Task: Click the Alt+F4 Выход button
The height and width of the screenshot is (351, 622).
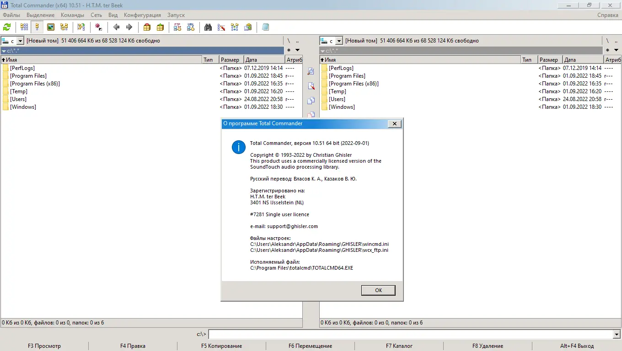Action: pyautogui.click(x=577, y=346)
